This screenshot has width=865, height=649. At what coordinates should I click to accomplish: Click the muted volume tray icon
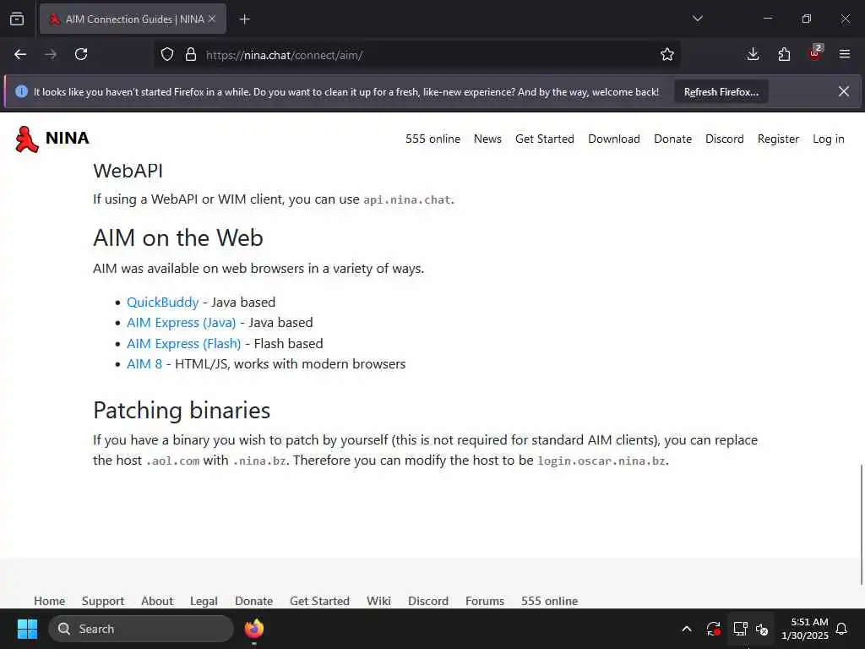click(x=762, y=629)
